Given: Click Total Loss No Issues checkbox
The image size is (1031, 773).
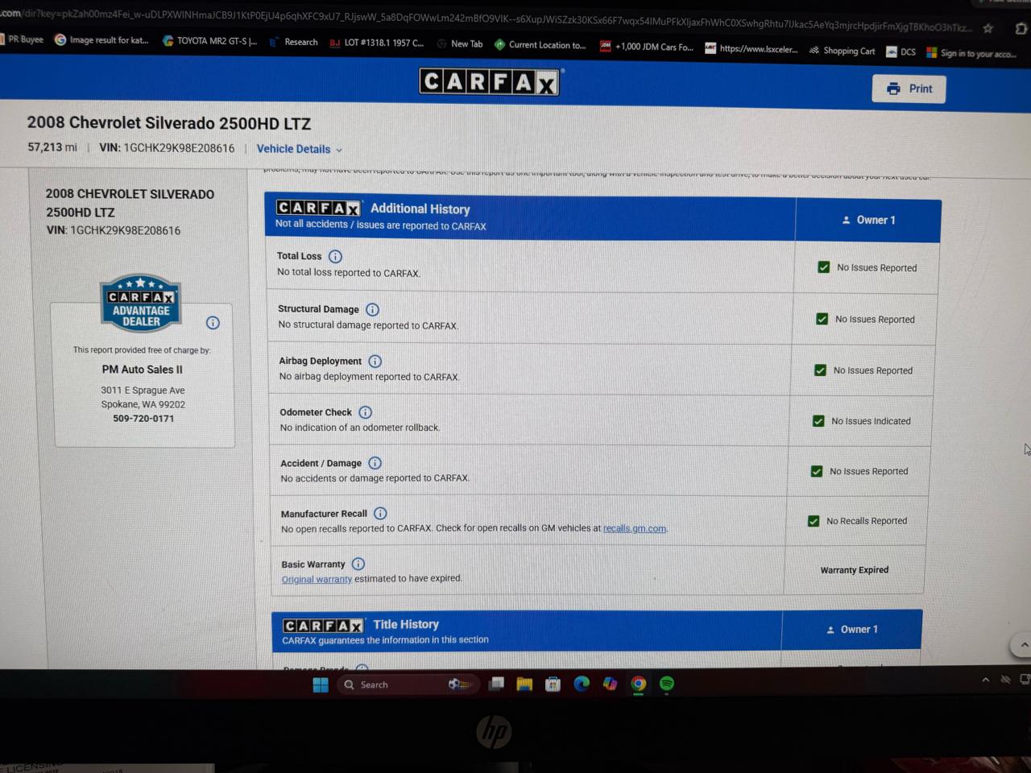Looking at the screenshot, I should coord(823,267).
